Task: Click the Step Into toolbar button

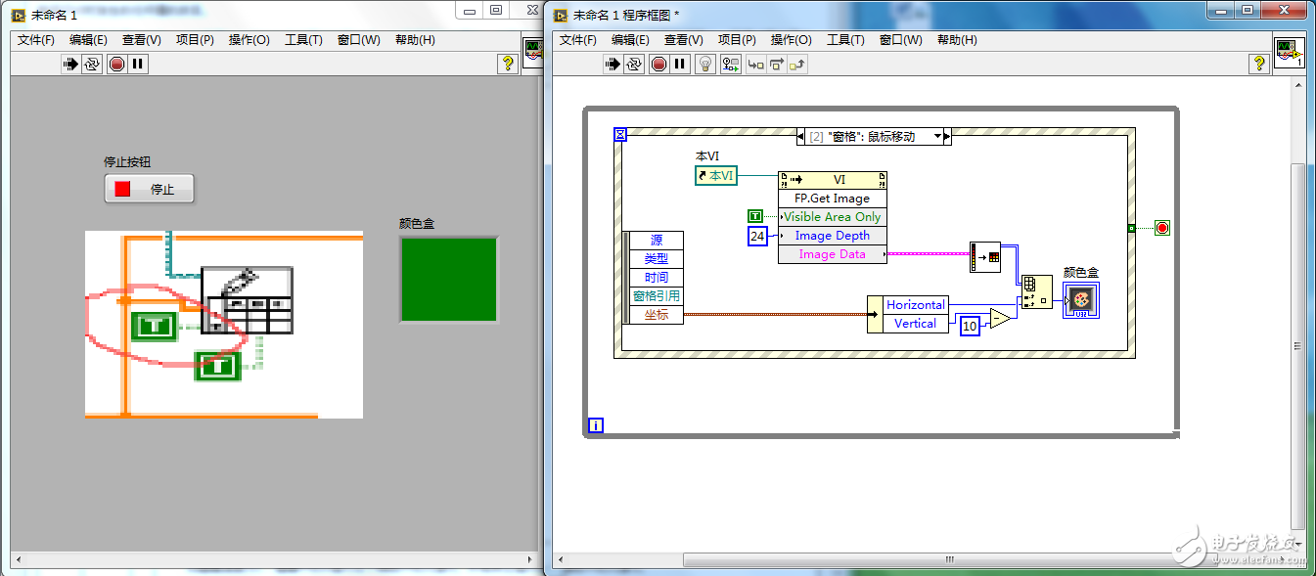Action: tap(755, 64)
